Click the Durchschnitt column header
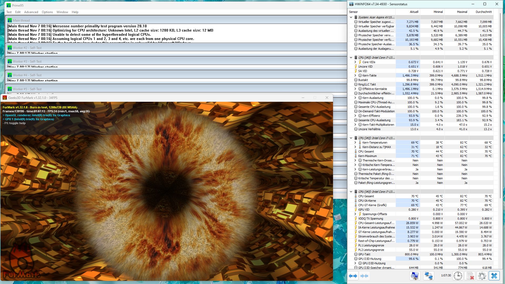 (483, 12)
